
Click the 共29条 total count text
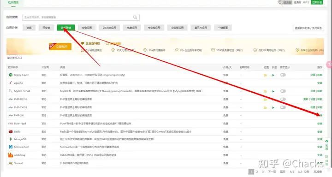click(x=318, y=172)
